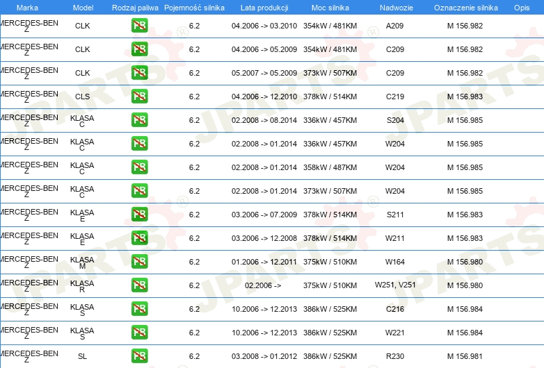
Task: Select the SL model cell
Action: [83, 356]
